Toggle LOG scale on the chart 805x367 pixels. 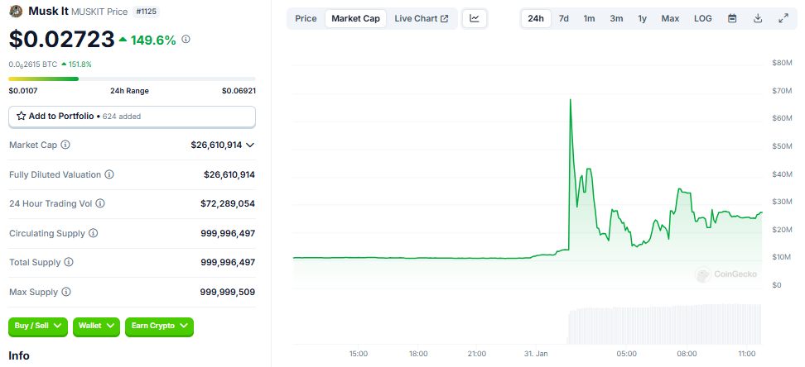pyautogui.click(x=702, y=18)
